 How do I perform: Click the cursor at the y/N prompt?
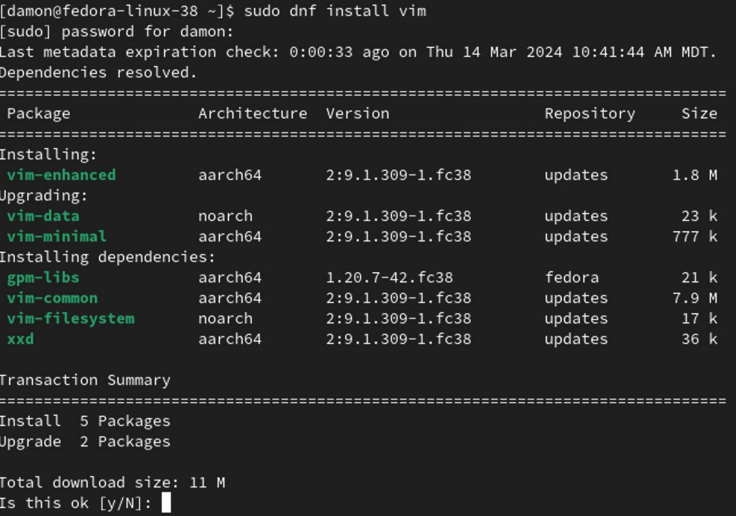point(166,503)
